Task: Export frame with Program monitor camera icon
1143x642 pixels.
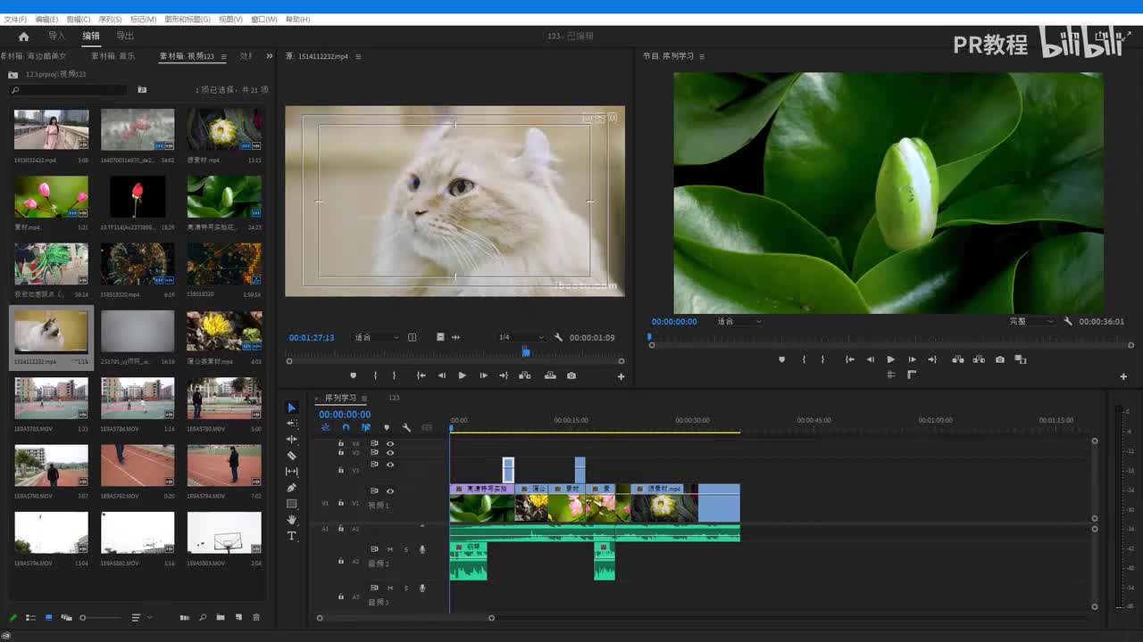Action: pos(999,359)
